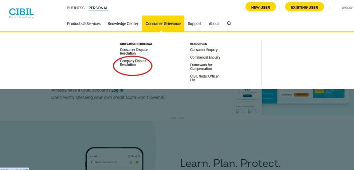Click the phone Score Simulator image

coord(114,159)
